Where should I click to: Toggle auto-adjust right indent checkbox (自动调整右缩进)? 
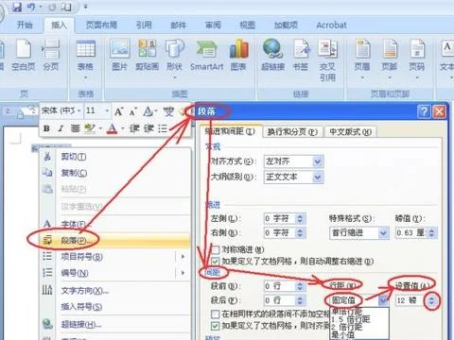(x=215, y=261)
